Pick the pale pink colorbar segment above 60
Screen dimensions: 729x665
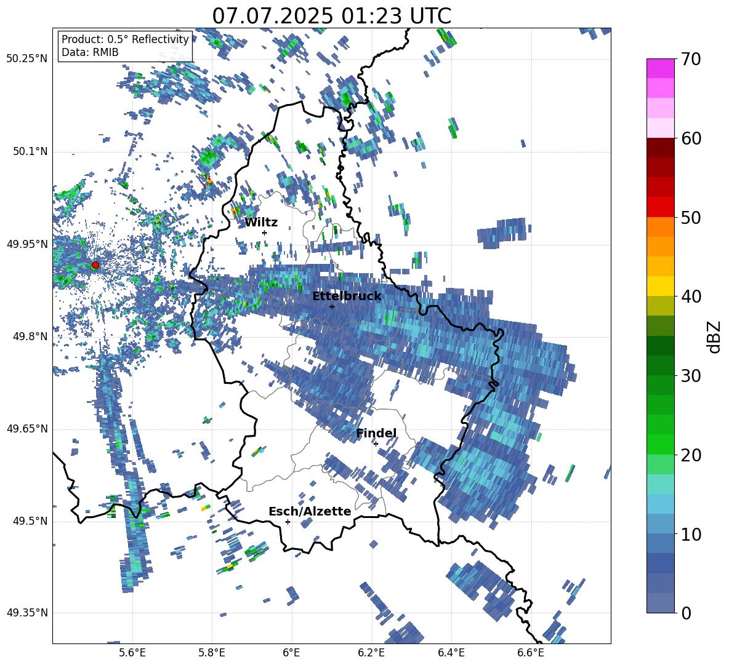(660, 128)
